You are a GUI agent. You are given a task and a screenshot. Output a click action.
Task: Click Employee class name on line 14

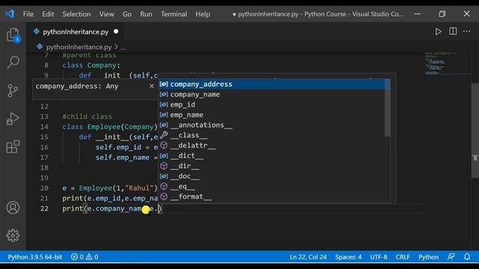click(104, 127)
